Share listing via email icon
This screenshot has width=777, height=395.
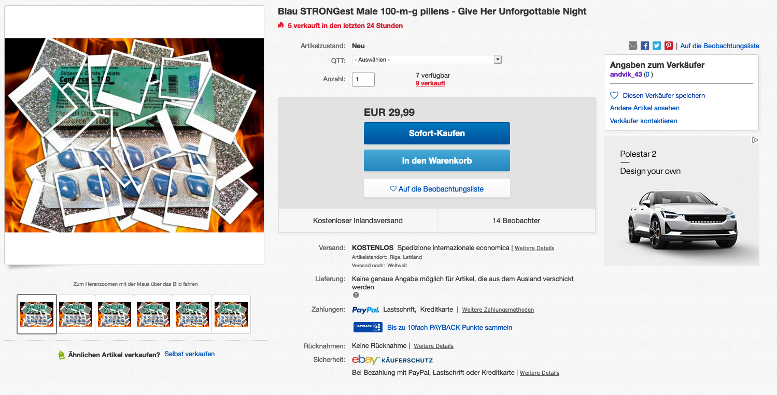pos(633,46)
